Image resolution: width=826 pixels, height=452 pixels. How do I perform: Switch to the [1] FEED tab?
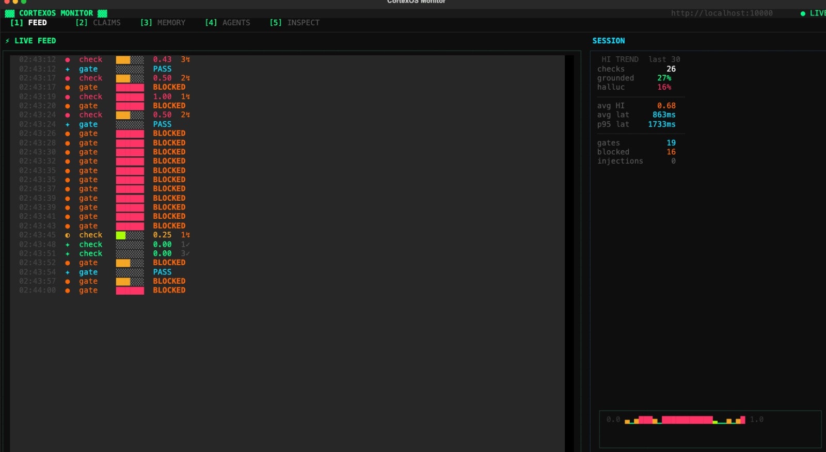click(x=28, y=23)
